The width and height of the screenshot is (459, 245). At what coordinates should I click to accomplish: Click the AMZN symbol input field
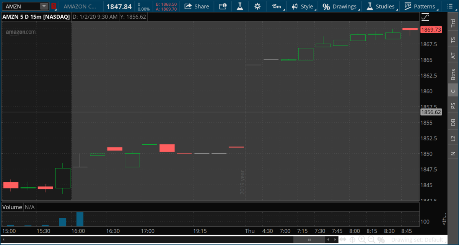(21, 6)
